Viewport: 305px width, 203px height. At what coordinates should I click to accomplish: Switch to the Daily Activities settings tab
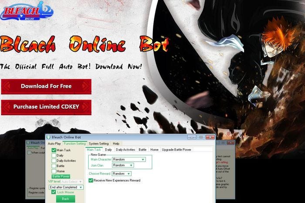point(125,150)
